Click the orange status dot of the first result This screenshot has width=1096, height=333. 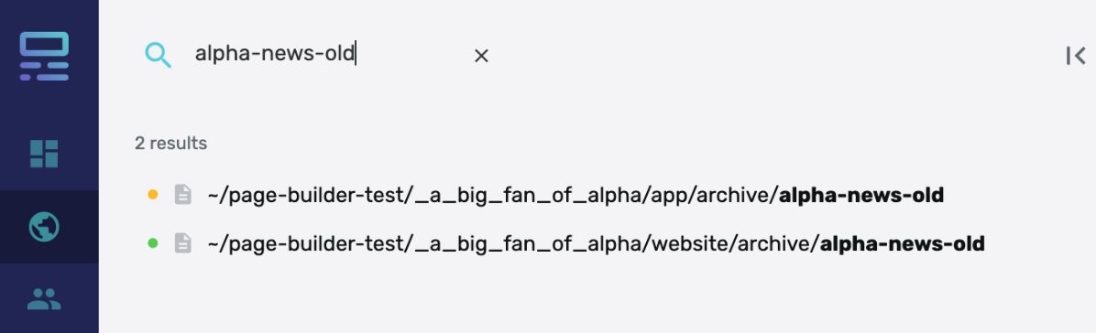click(153, 195)
